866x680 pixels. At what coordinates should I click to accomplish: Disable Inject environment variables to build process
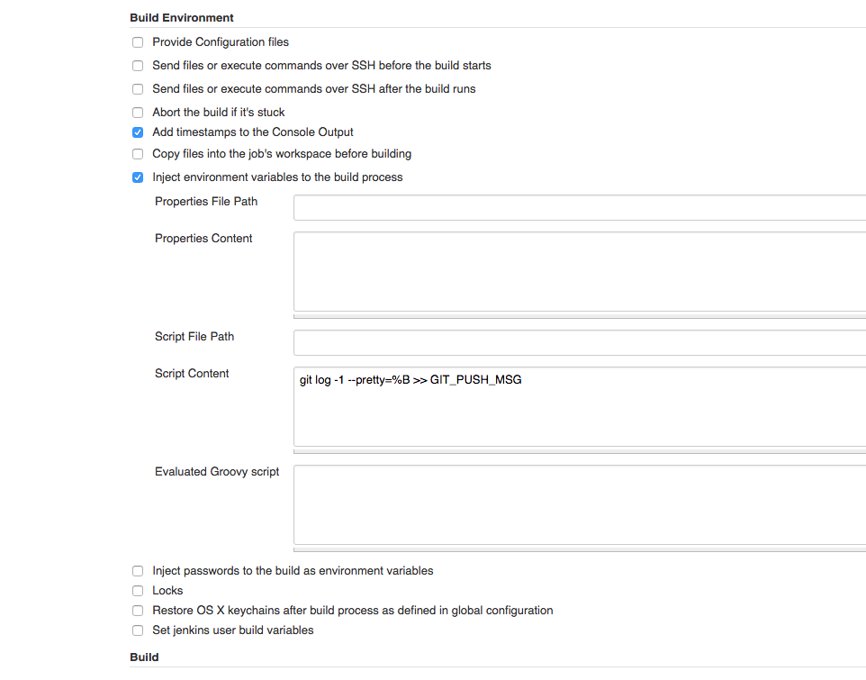pos(138,177)
